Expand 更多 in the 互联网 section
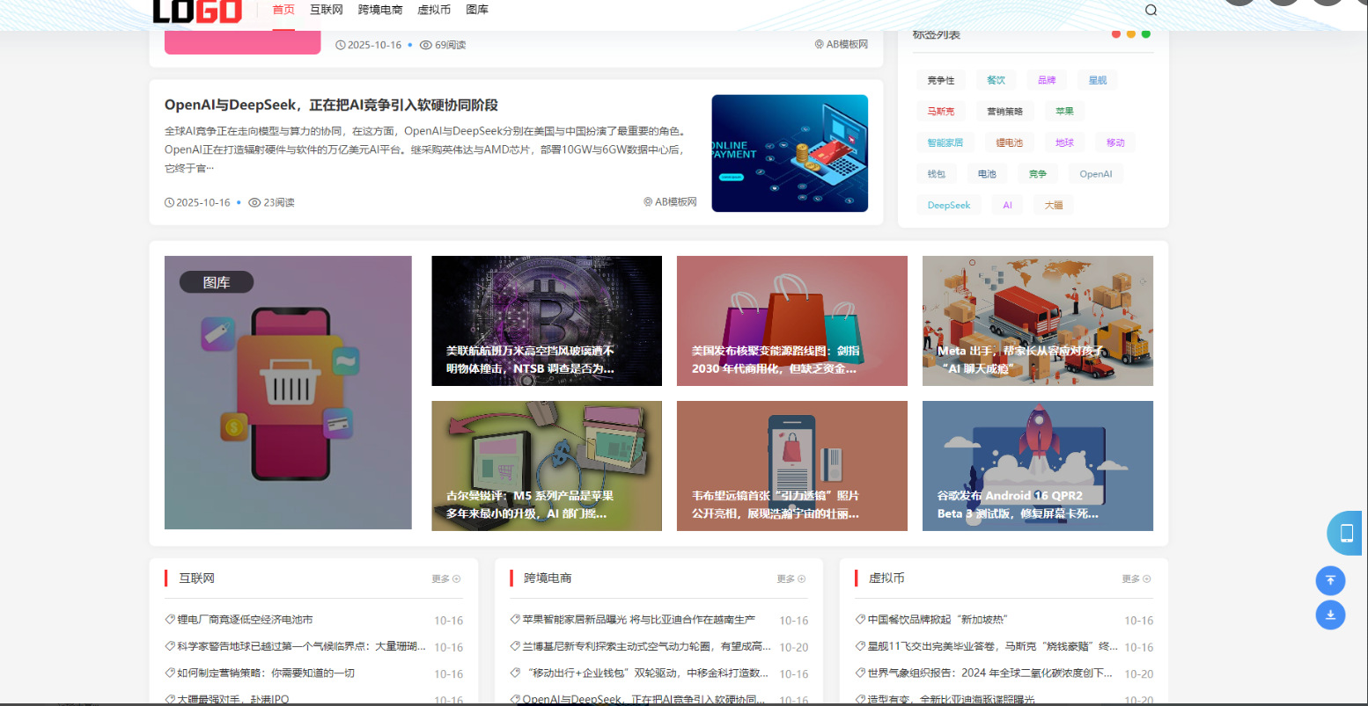 (x=445, y=579)
